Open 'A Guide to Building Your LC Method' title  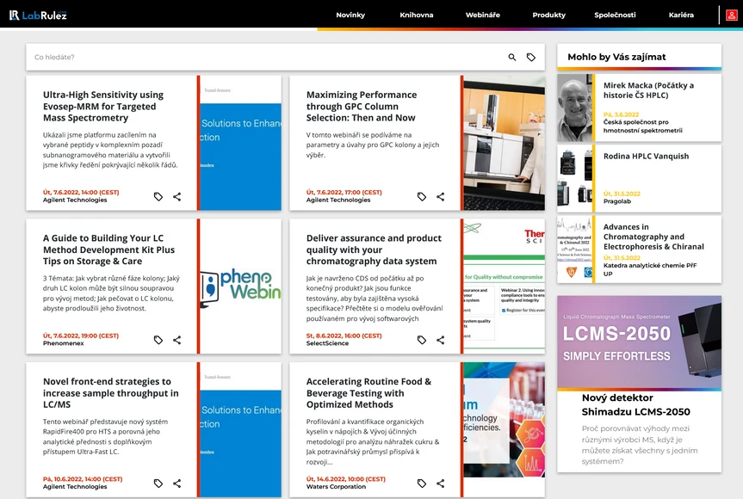coord(109,249)
